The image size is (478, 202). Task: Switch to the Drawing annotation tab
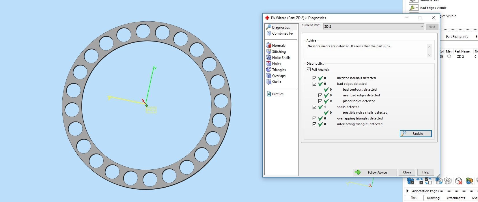coord(433,198)
